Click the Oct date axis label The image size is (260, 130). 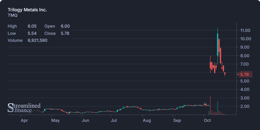(207, 121)
